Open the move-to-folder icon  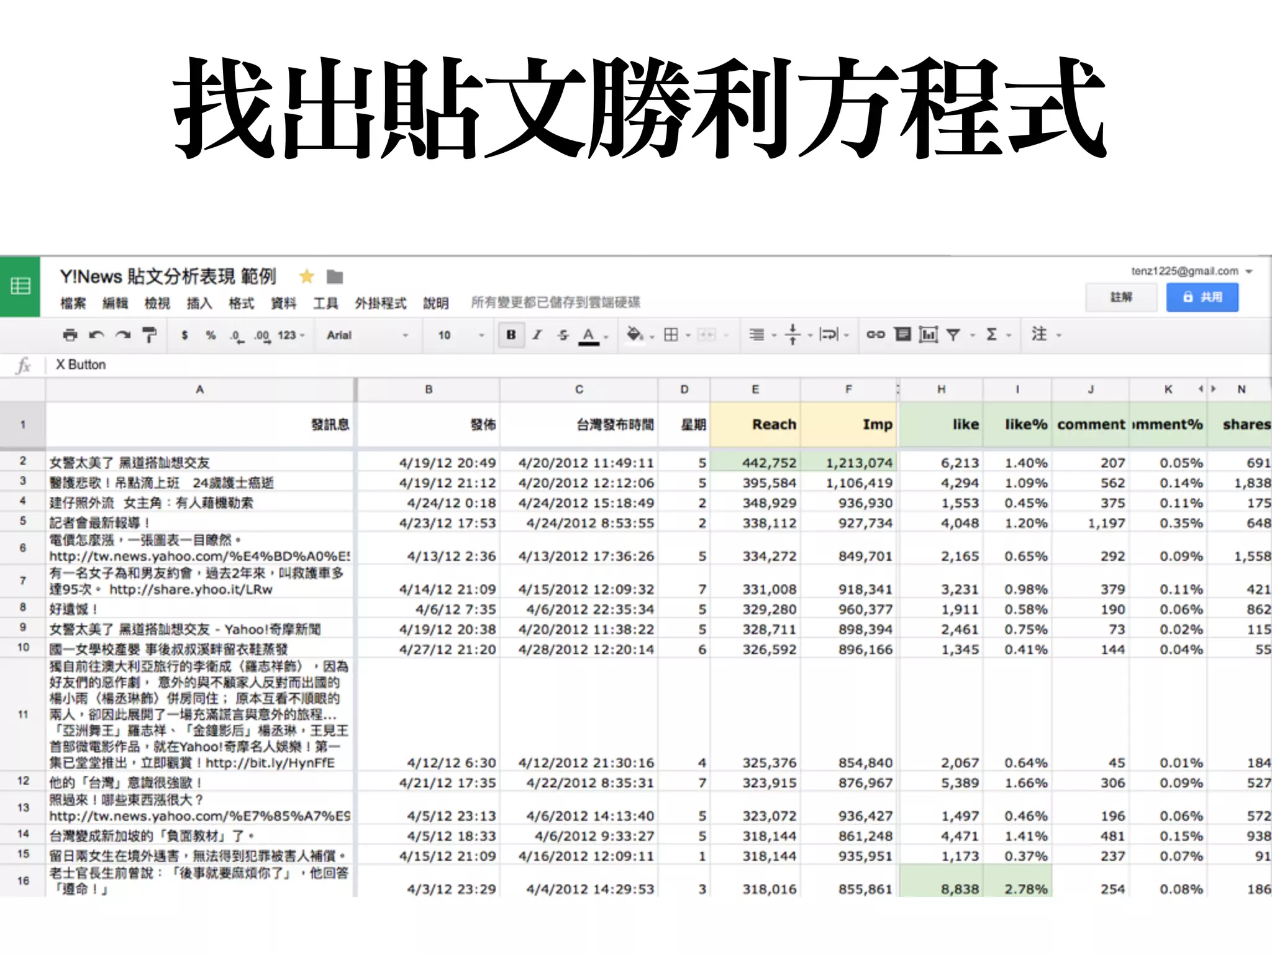pyautogui.click(x=335, y=277)
